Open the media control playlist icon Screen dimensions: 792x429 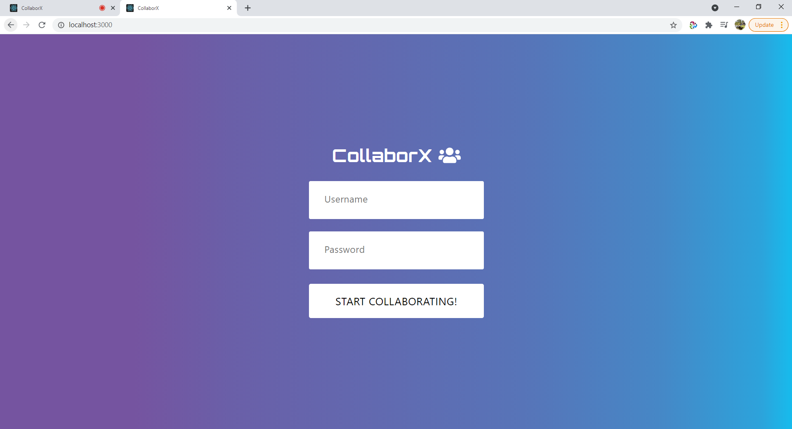(x=724, y=25)
